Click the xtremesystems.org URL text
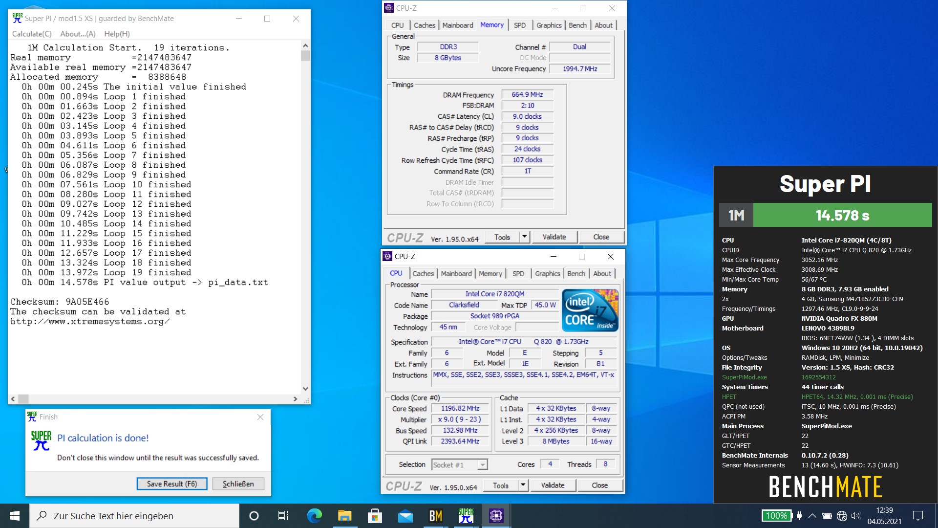 click(x=90, y=321)
